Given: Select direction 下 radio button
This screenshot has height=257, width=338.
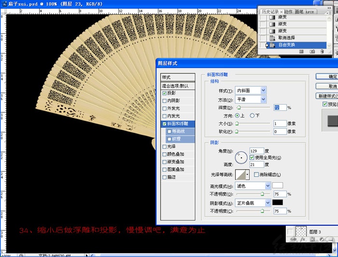Looking at the screenshot, I should pos(252,116).
